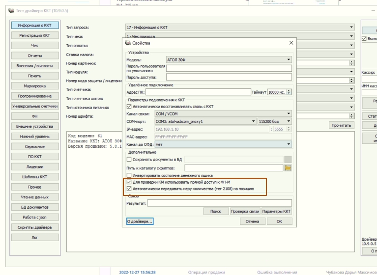The width and height of the screenshot is (377, 275).
Task: Click the folder browse icon for scripts path
Action: (x=288, y=167)
